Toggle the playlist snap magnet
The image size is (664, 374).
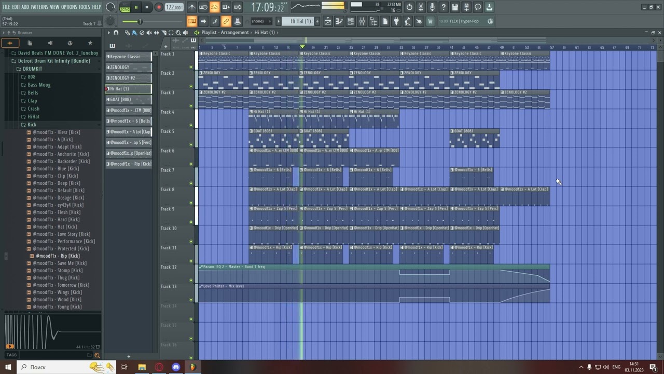click(116, 33)
